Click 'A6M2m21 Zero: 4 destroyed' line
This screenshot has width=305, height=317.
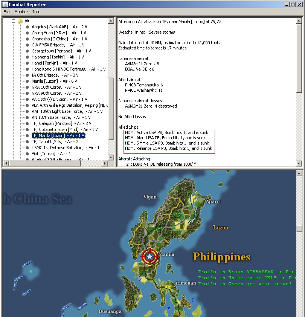(151, 106)
